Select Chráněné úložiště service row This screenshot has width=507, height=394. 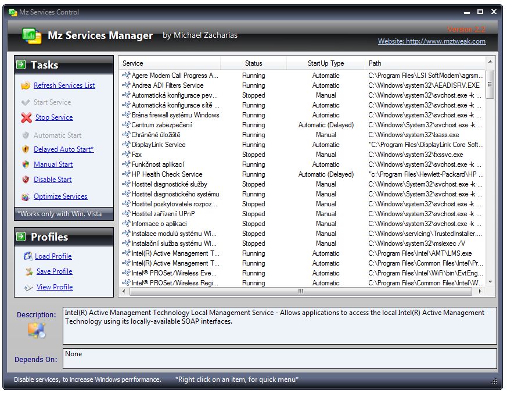pos(303,135)
